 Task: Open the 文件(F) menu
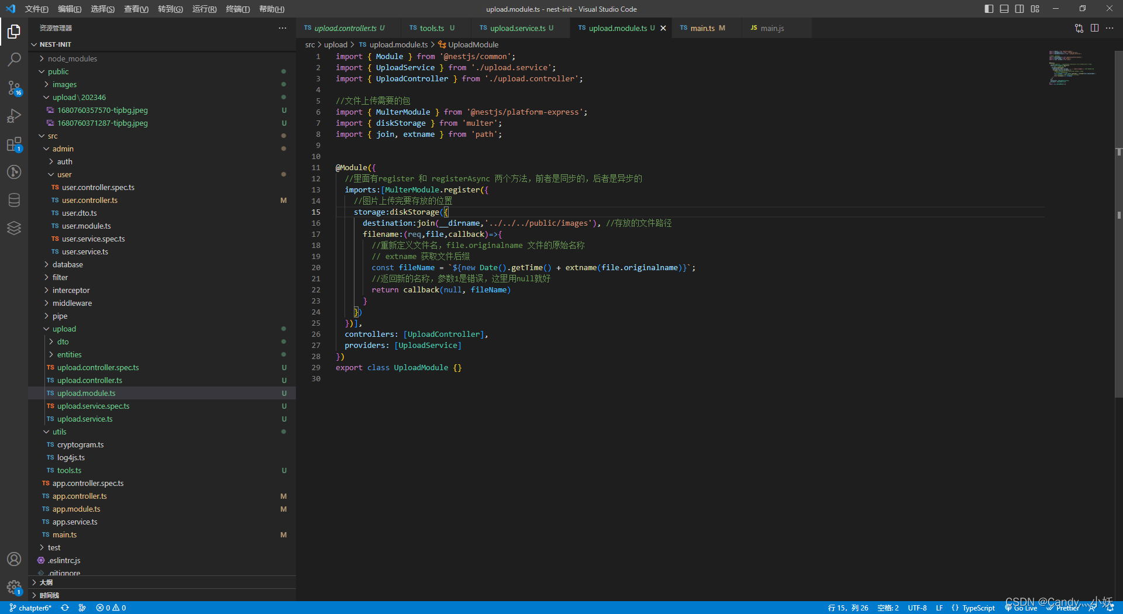click(x=37, y=9)
